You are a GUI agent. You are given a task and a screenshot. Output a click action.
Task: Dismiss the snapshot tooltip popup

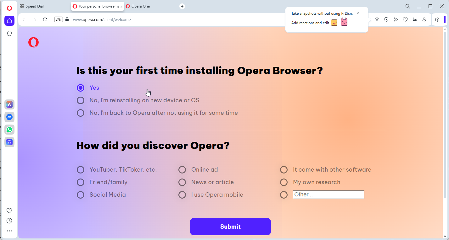[358, 13]
